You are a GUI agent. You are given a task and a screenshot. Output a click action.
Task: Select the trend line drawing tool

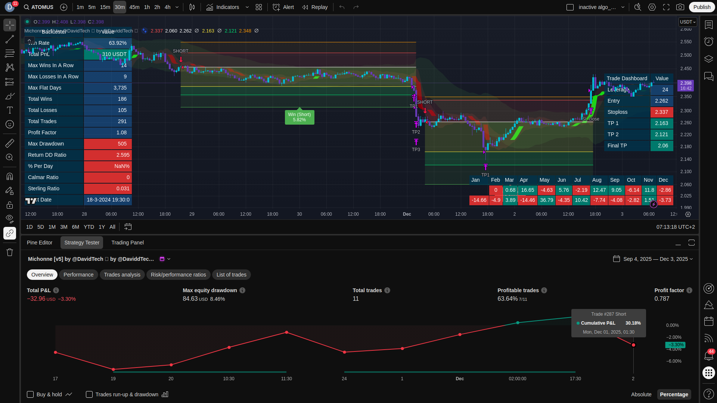coord(10,40)
